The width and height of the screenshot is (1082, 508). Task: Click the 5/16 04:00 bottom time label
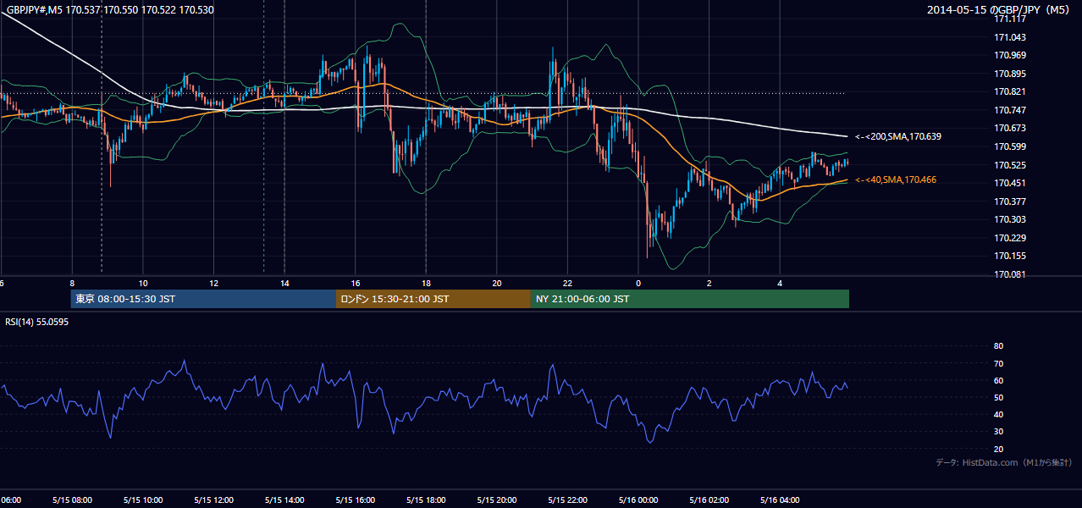[780, 500]
